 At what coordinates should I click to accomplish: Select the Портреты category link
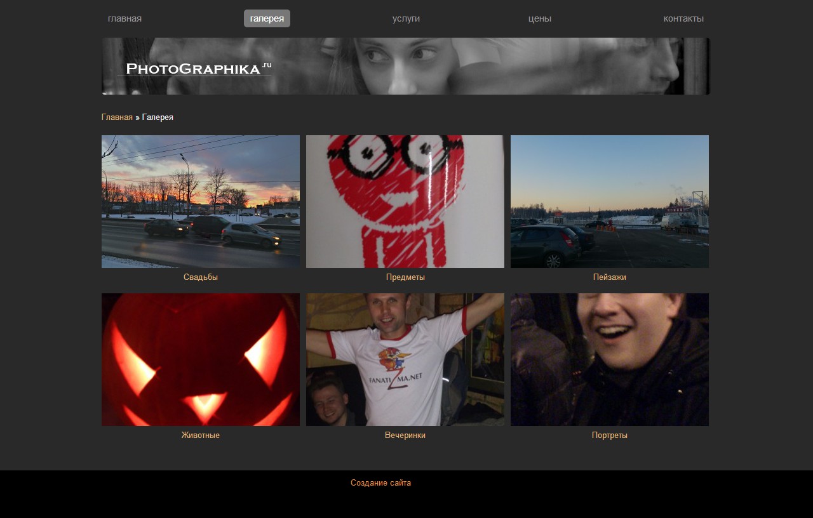coord(610,435)
